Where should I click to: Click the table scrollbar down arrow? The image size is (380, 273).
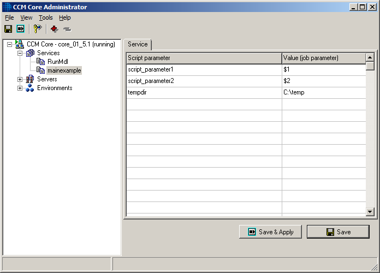[x=370, y=211]
